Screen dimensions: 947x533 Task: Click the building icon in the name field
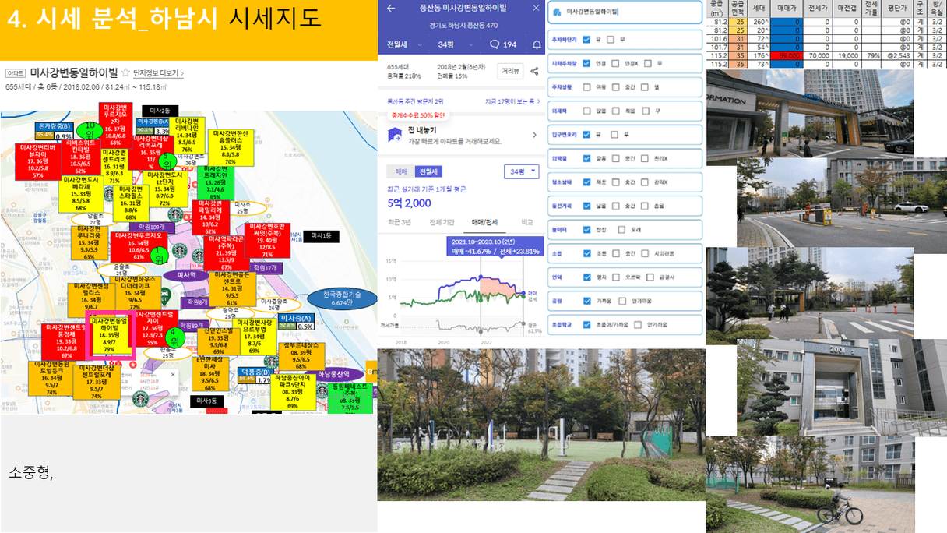click(558, 12)
